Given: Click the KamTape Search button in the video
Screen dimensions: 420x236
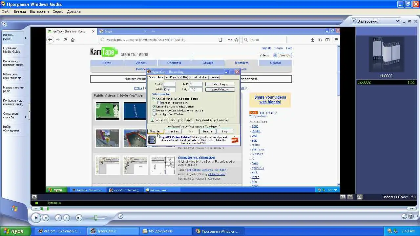Looking at the screenshot, I should coord(285,55).
